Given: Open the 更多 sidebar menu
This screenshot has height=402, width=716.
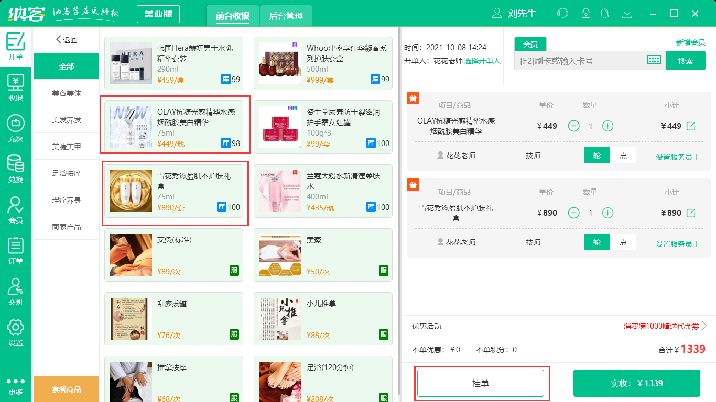Looking at the screenshot, I should click(16, 386).
